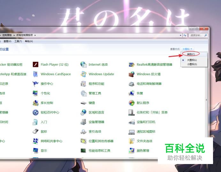The image size is (221, 172).
Task: Click the 所有控制面板项 breadcrumb
Action: point(25,35)
